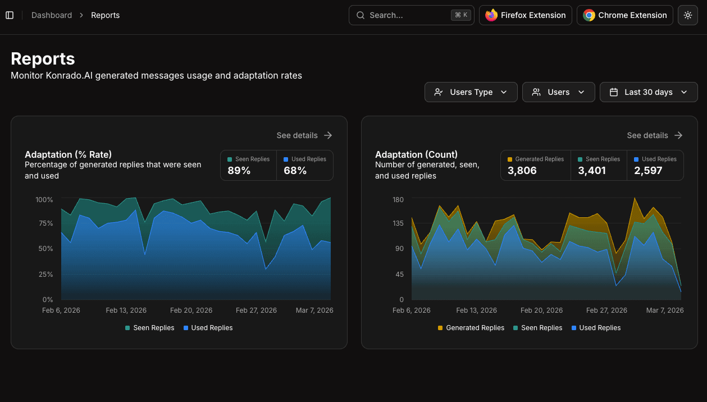Toggle Seen Replies legend in Count chart
Image resolution: width=707 pixels, height=402 pixels.
537,328
